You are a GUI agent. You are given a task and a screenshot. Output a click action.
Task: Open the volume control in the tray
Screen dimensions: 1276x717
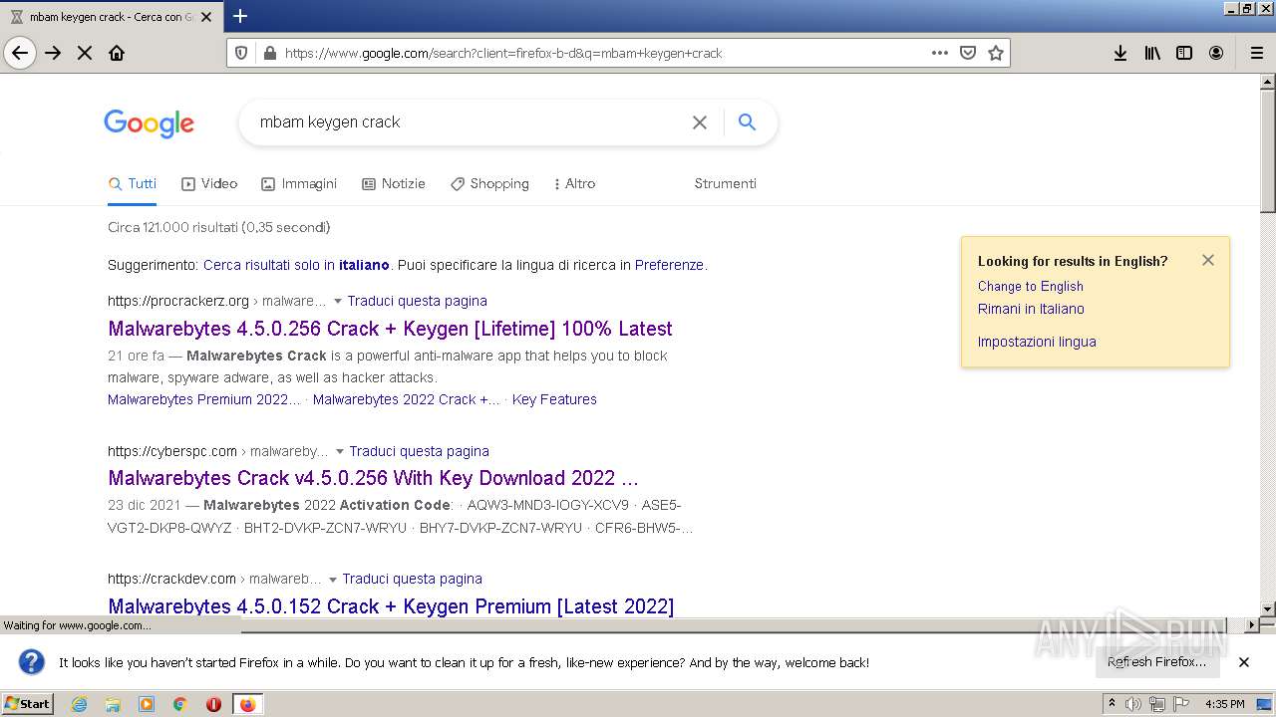tap(1133, 704)
